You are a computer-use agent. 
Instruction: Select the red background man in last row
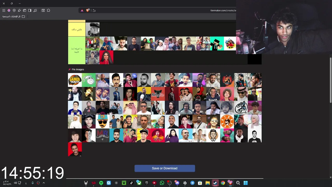(x=75, y=149)
